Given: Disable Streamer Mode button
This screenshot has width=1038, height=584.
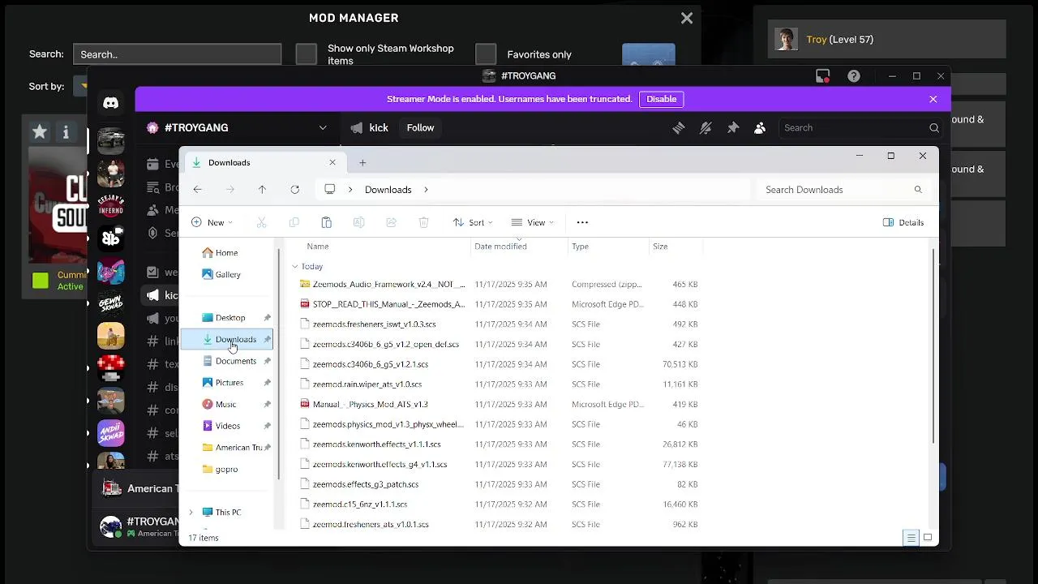Looking at the screenshot, I should (x=661, y=99).
